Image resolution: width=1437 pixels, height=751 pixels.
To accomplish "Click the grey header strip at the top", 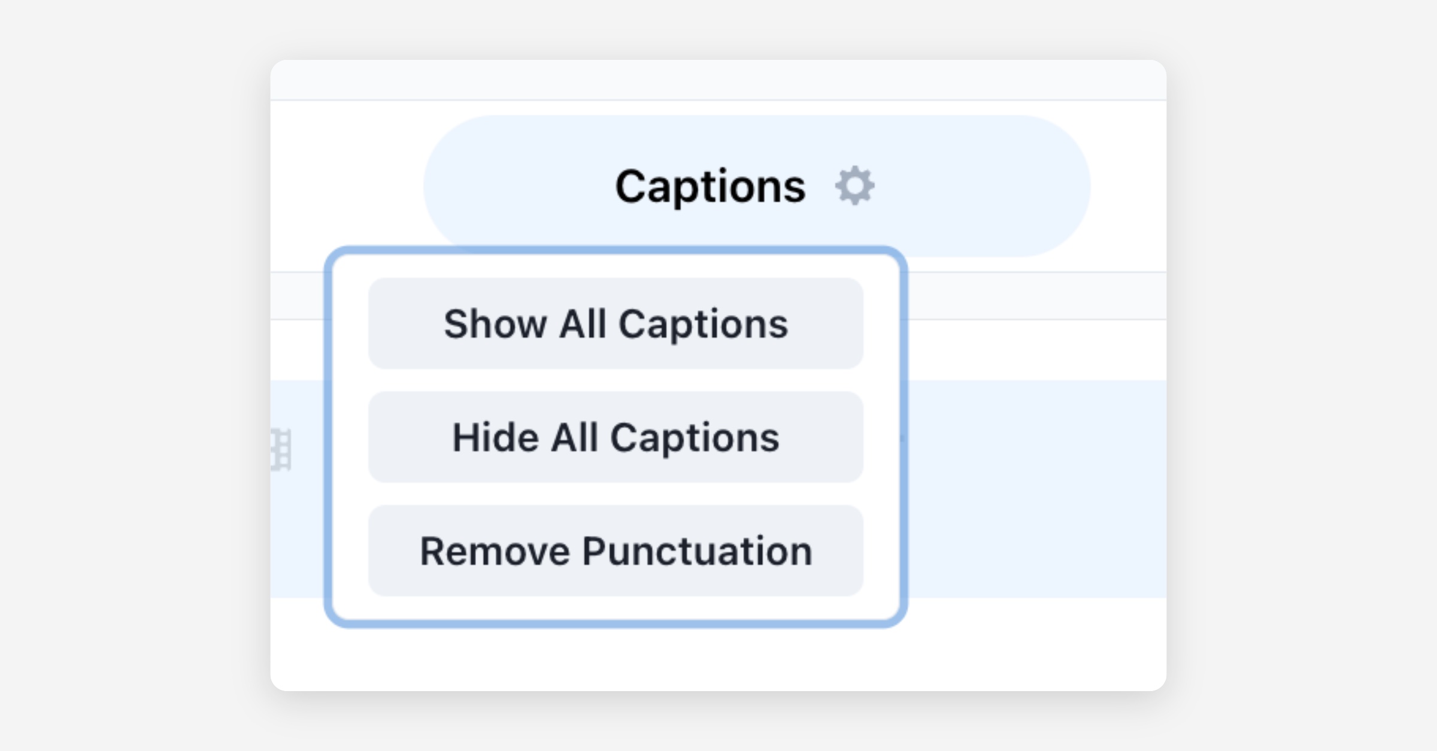I will [x=718, y=80].
